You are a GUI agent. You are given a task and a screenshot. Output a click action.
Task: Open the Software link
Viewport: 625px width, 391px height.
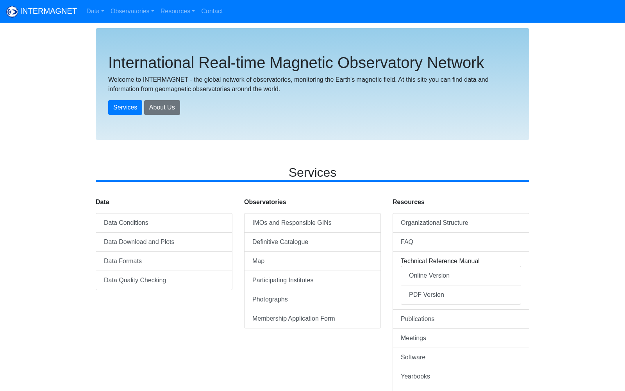click(461, 357)
